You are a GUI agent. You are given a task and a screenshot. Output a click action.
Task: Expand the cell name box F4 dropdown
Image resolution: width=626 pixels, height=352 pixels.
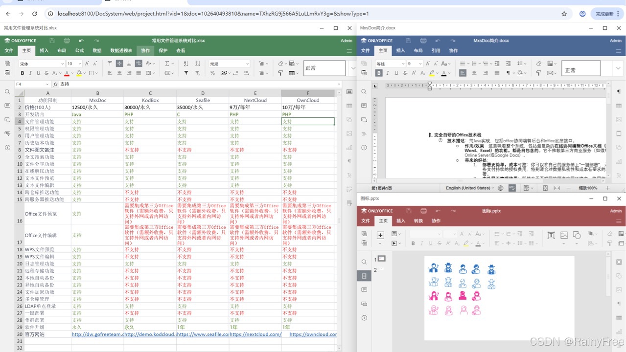coord(47,84)
